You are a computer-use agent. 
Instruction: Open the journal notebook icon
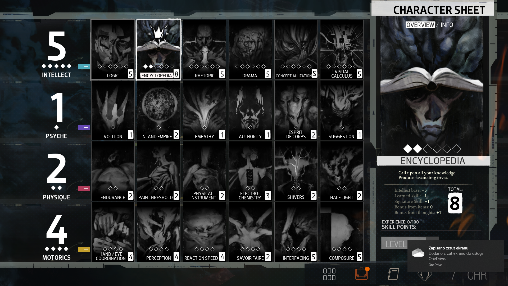click(x=393, y=274)
